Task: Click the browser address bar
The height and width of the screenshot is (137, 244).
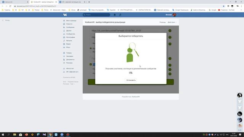Action: point(118,6)
